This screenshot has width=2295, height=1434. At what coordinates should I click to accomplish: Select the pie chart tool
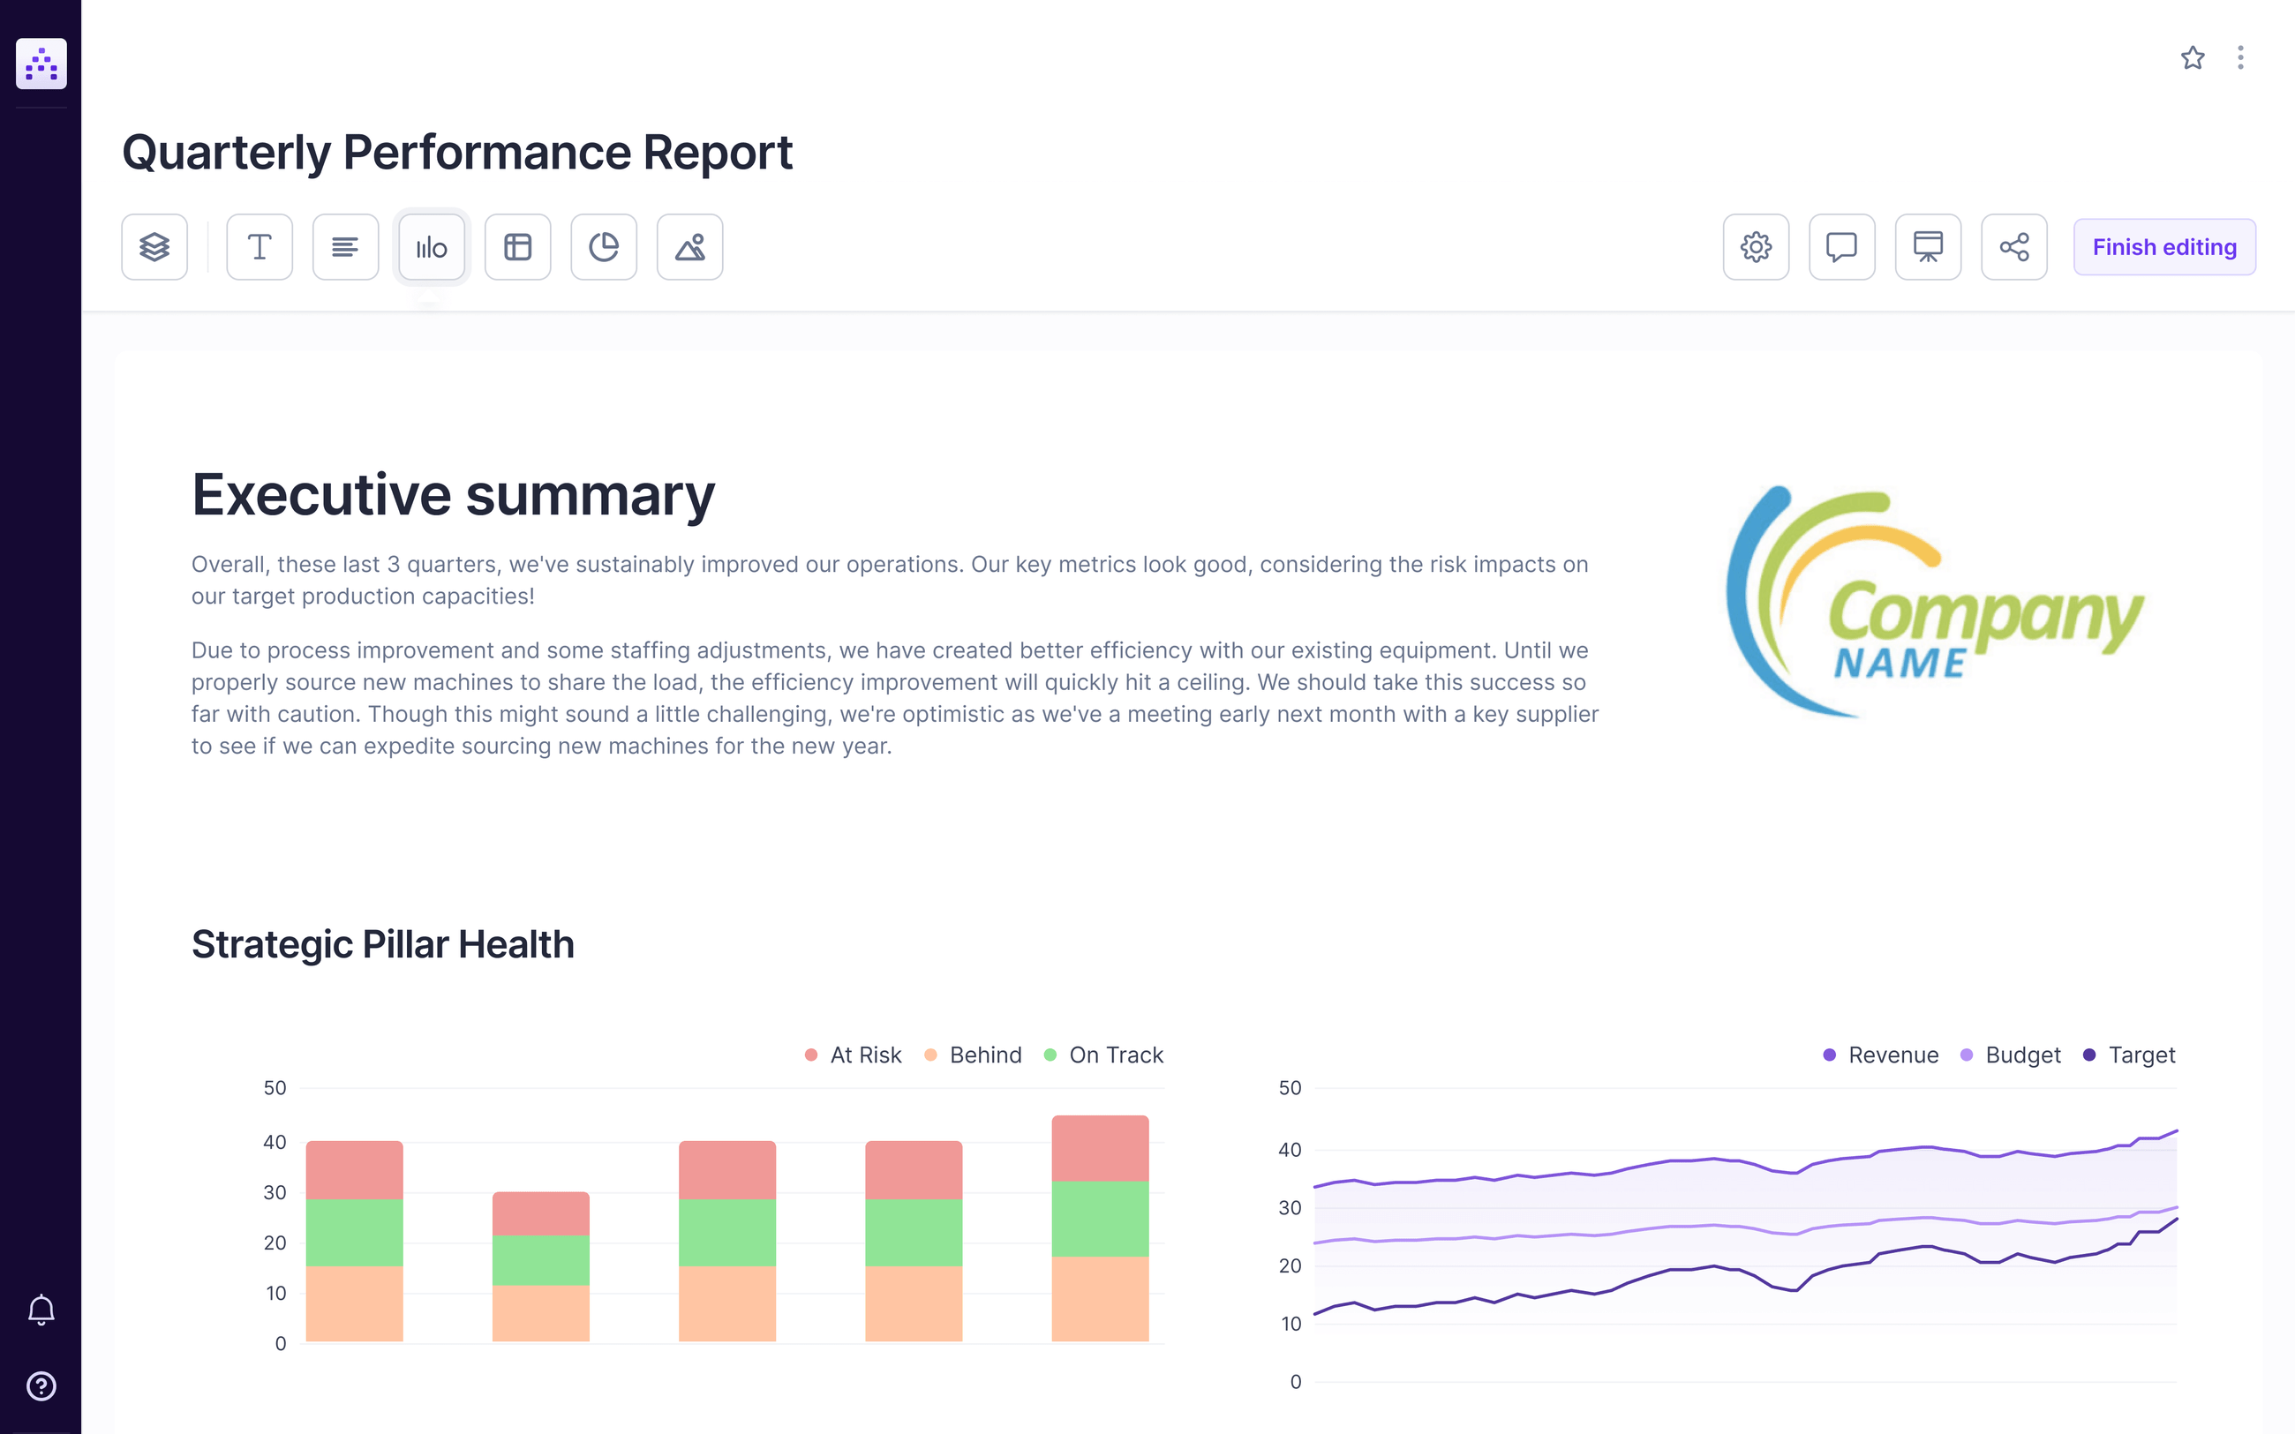coord(604,246)
